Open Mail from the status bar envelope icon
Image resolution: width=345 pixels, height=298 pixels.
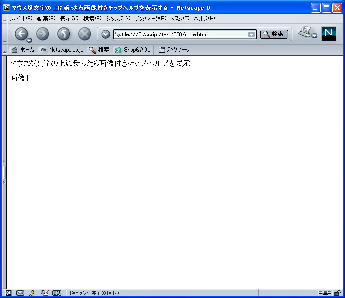[x=20, y=293]
